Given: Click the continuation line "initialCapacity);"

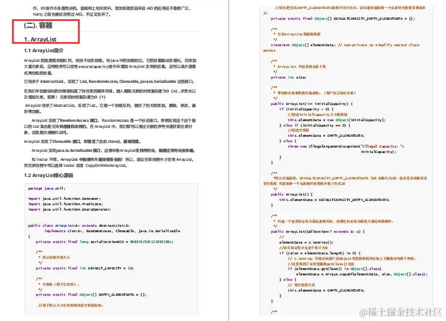Looking at the screenshot, I should point(379,152).
